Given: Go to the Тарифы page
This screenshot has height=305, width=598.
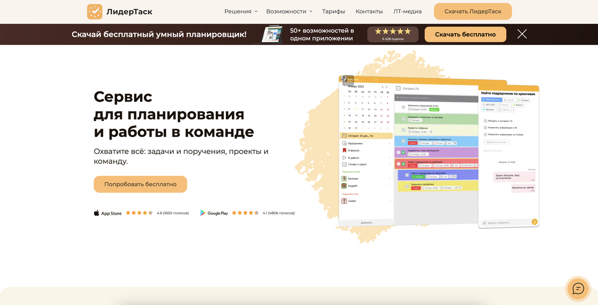Looking at the screenshot, I should click(333, 11).
